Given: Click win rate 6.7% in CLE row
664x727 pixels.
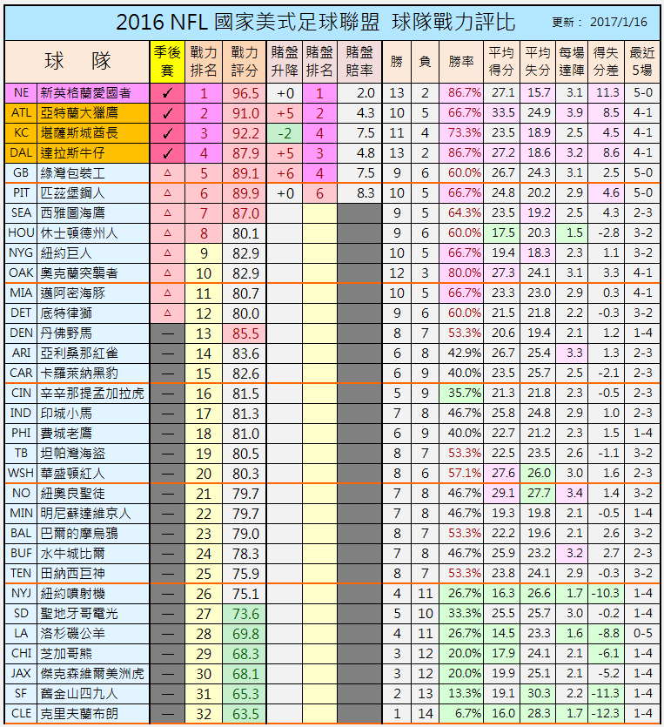Looking at the screenshot, I should click(468, 713).
